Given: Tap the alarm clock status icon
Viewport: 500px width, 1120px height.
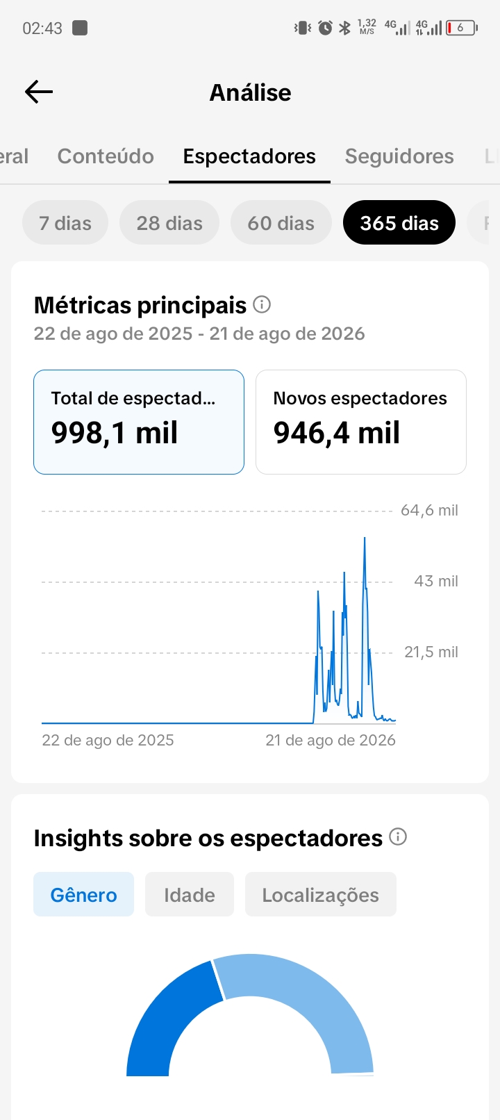Looking at the screenshot, I should point(325,28).
